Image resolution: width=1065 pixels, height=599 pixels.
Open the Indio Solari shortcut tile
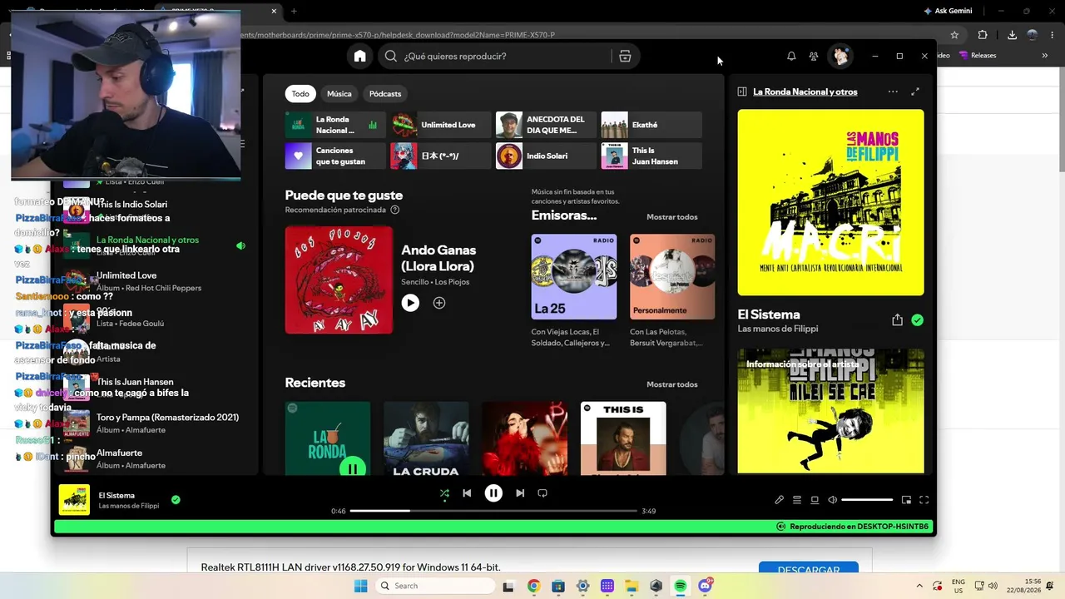(x=546, y=156)
